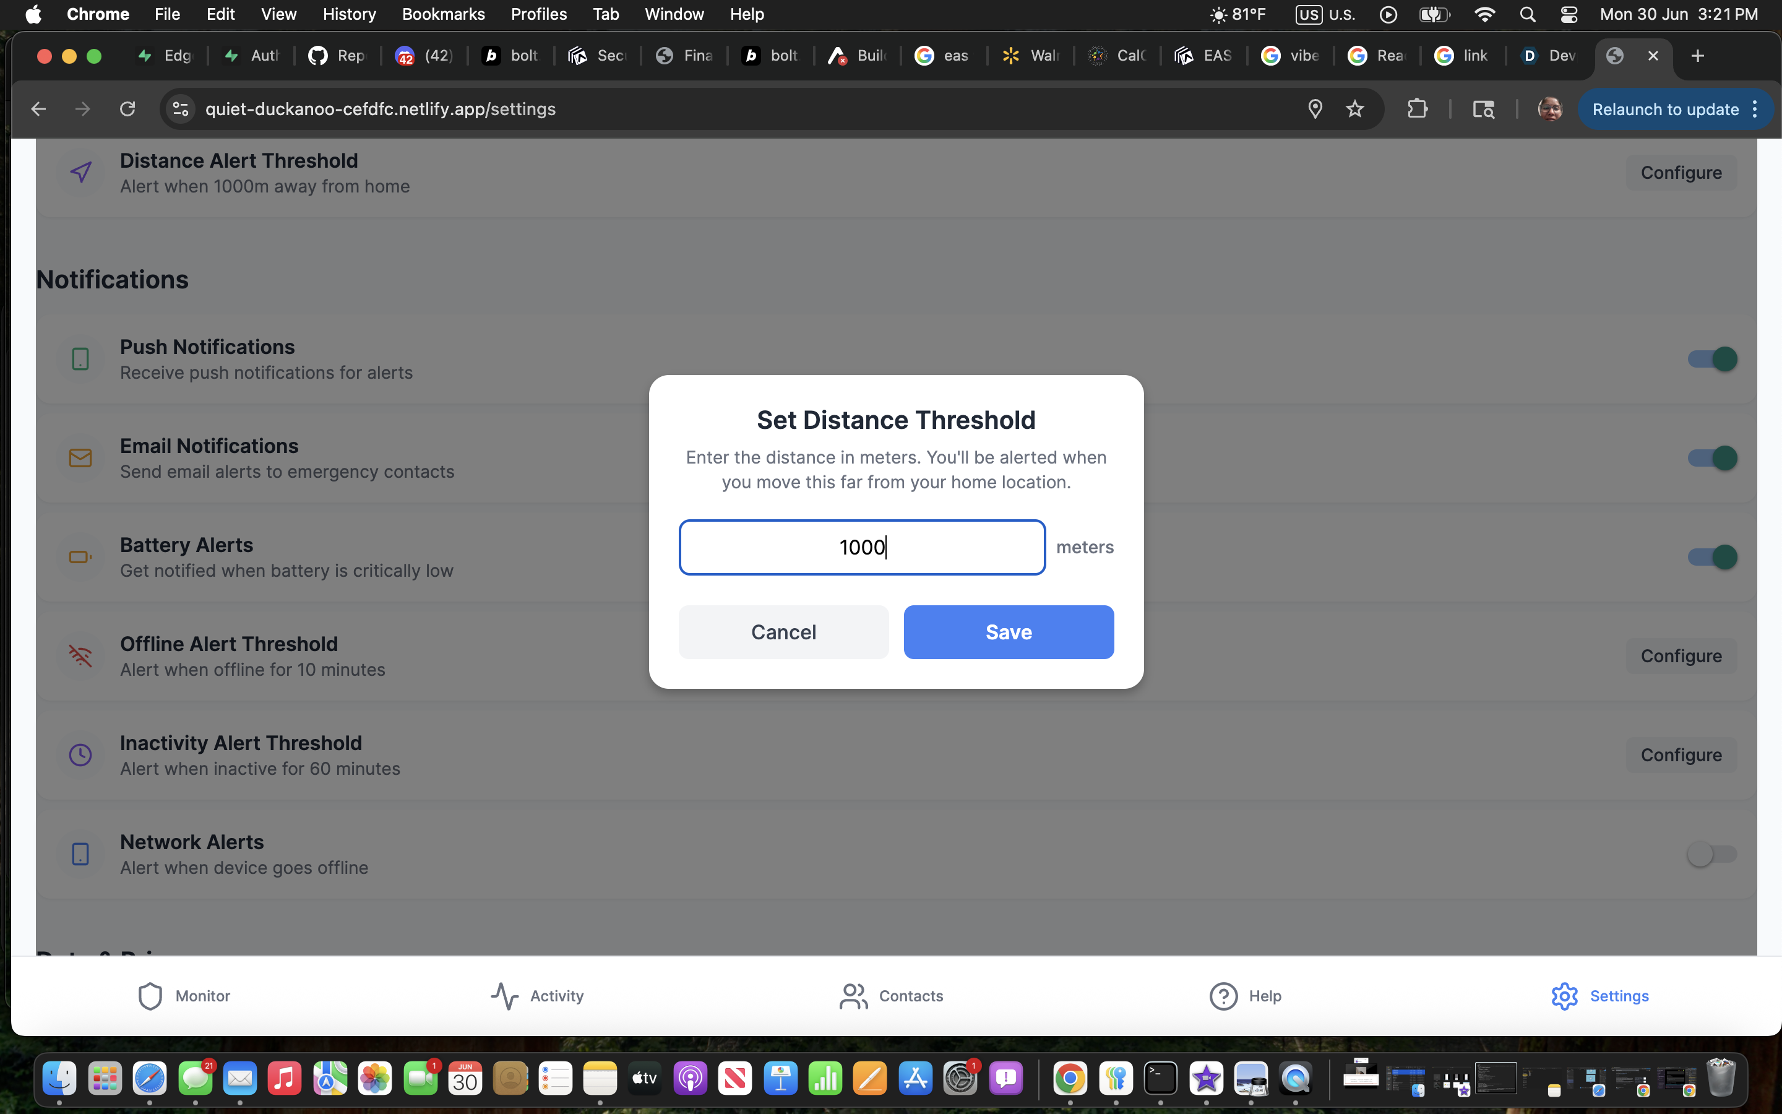Screen dimensions: 1782x1114
Task: Reload the page
Action: (127, 109)
